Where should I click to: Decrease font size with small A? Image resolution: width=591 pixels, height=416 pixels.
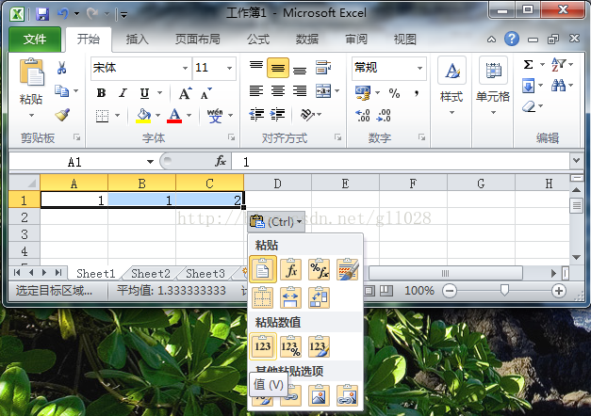pyautogui.click(x=205, y=93)
